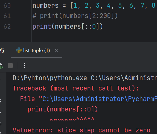Click line number 62 in the gutter
The width and height of the screenshot is (157, 134).
[x=7, y=27]
